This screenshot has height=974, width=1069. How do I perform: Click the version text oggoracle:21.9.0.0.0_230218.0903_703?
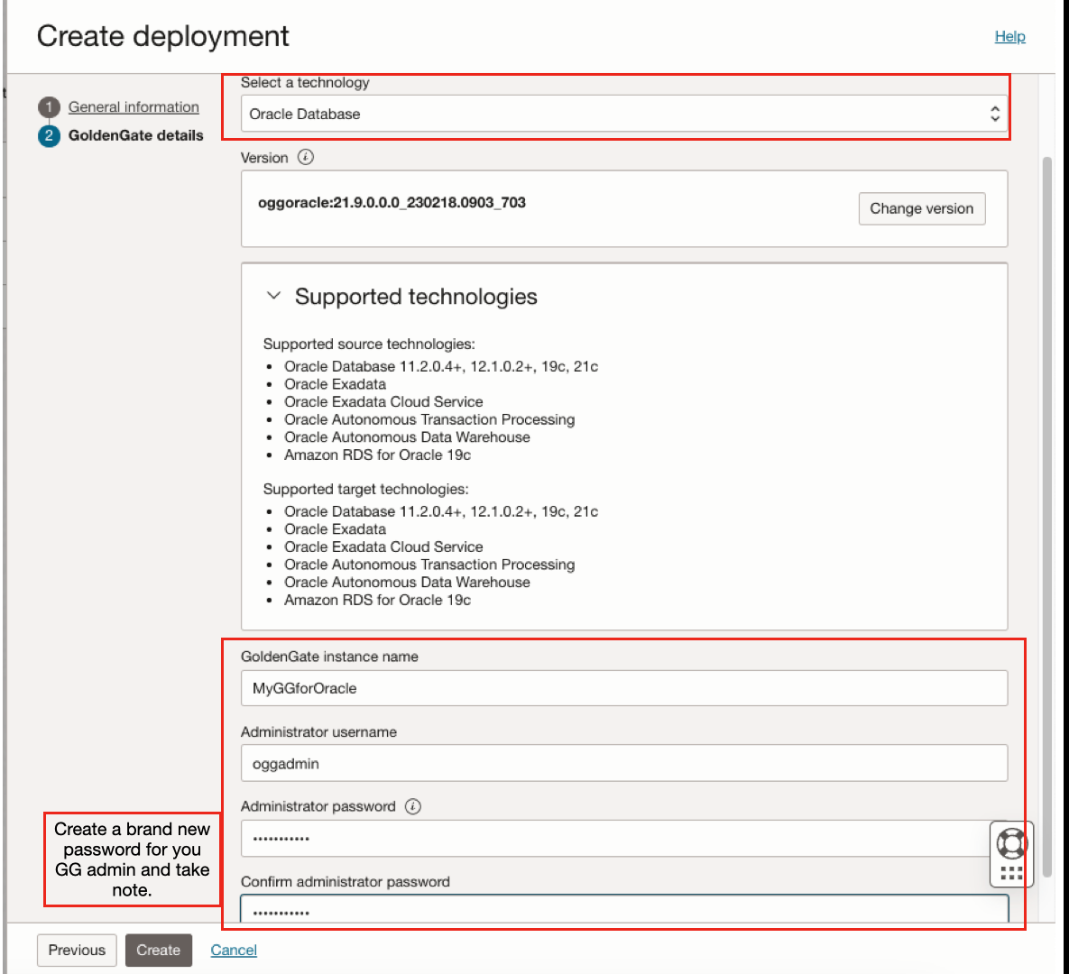pos(392,202)
